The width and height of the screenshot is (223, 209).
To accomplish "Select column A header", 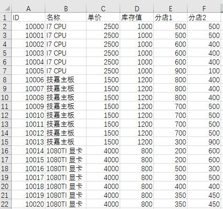I will point(29,9).
